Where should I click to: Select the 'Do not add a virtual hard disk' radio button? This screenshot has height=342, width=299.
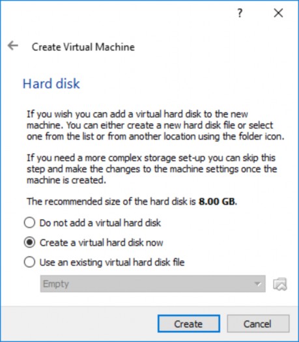click(x=29, y=223)
